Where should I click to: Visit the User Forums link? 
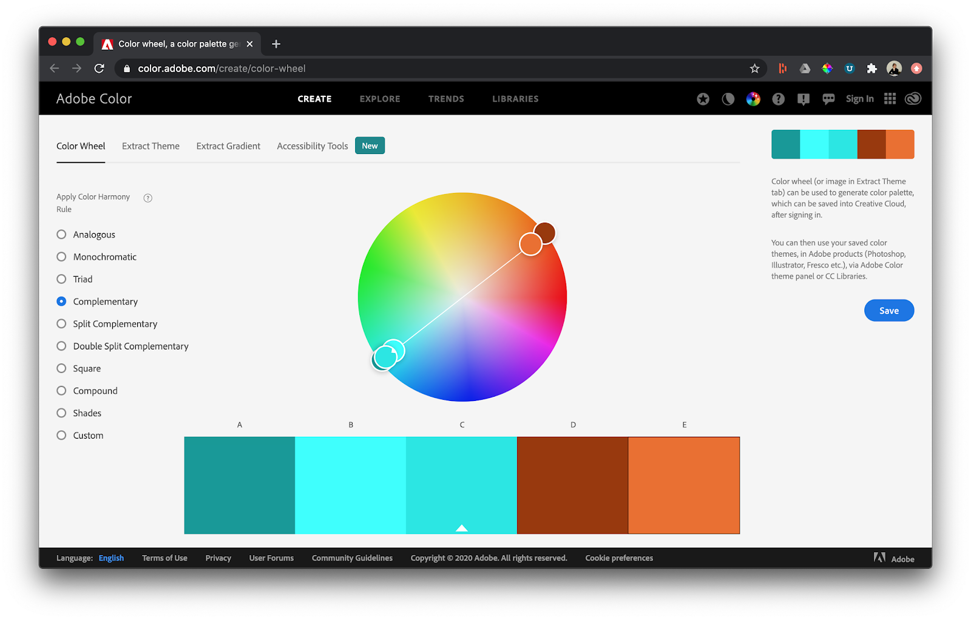click(x=271, y=558)
